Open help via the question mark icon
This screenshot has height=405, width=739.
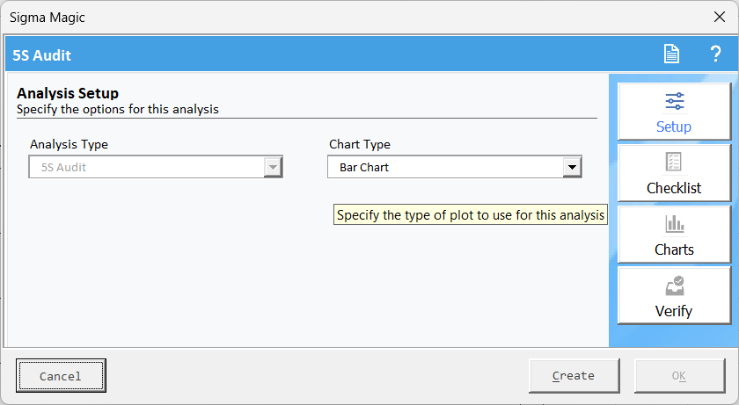pyautogui.click(x=715, y=54)
